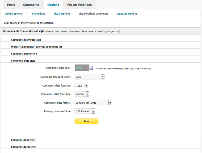Open the Showing comment time dropdown
The image size is (202, 153).
click(85, 111)
